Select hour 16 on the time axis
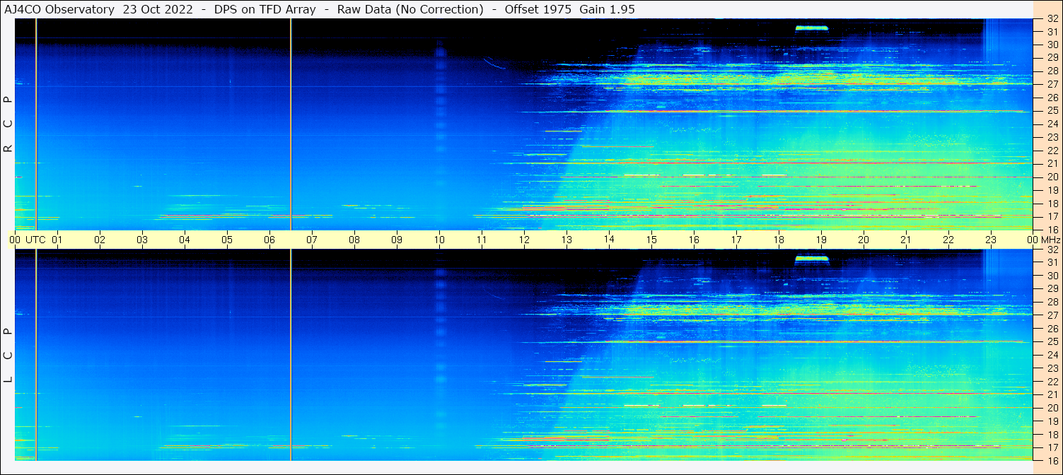Viewport: 1063px width, 475px height. pos(694,240)
